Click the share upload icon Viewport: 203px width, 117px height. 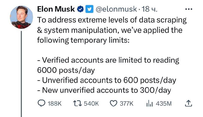pyautogui.click(x=188, y=103)
